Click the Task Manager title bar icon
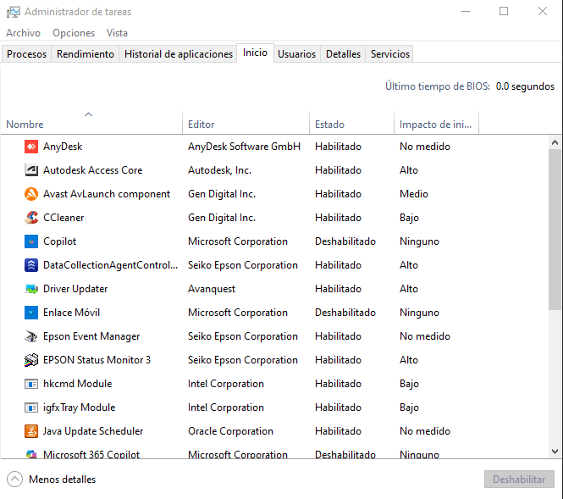Image resolution: width=563 pixels, height=499 pixels. click(x=13, y=12)
